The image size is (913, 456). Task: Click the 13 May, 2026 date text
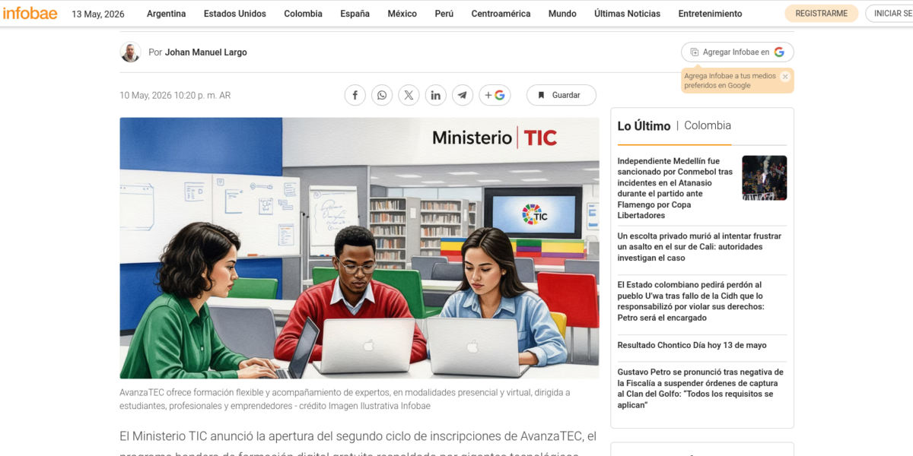[x=98, y=14]
